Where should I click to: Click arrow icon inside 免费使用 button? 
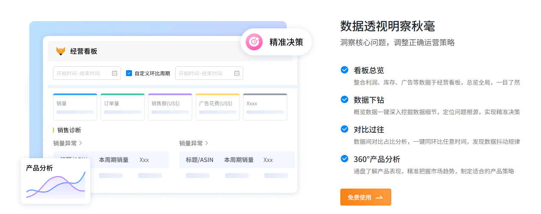(379, 197)
